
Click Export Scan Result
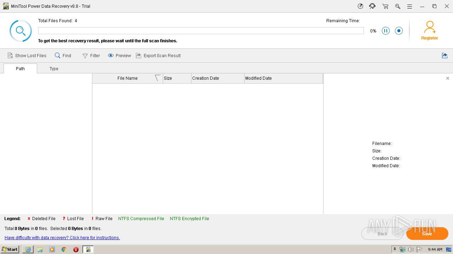[158, 55]
